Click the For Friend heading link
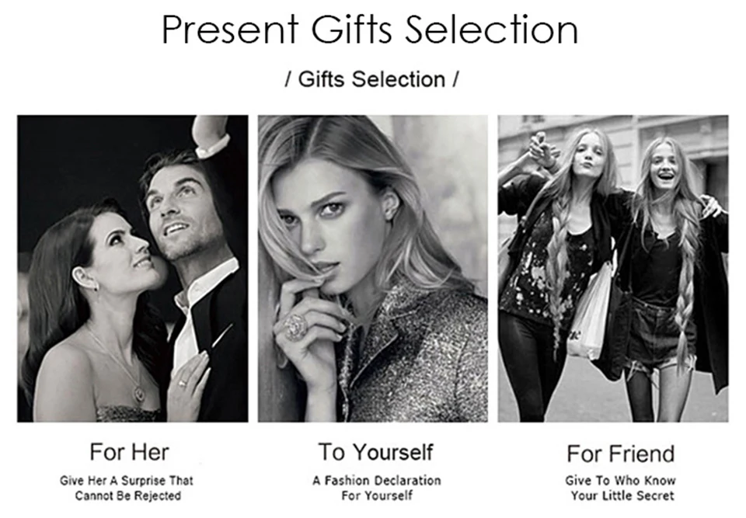The width and height of the screenshot is (746, 518). (620, 454)
